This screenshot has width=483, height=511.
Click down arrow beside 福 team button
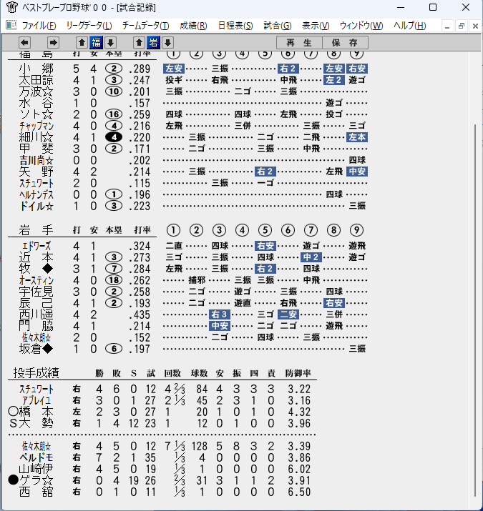(111, 42)
